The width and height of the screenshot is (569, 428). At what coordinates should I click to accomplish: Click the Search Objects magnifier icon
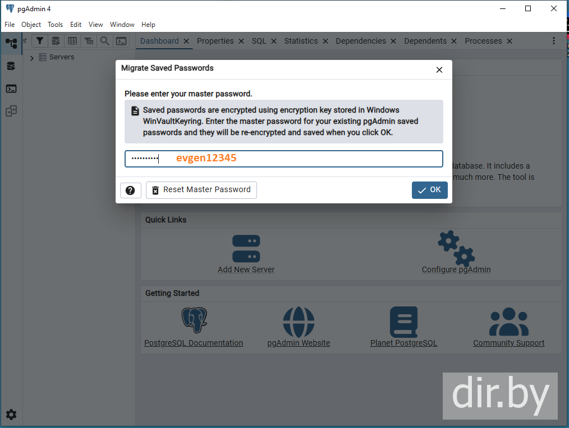click(104, 41)
